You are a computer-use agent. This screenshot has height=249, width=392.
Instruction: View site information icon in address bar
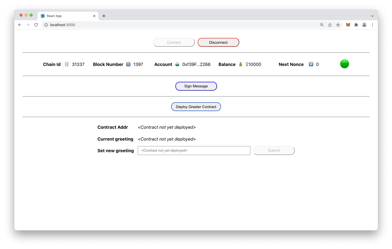[46, 25]
